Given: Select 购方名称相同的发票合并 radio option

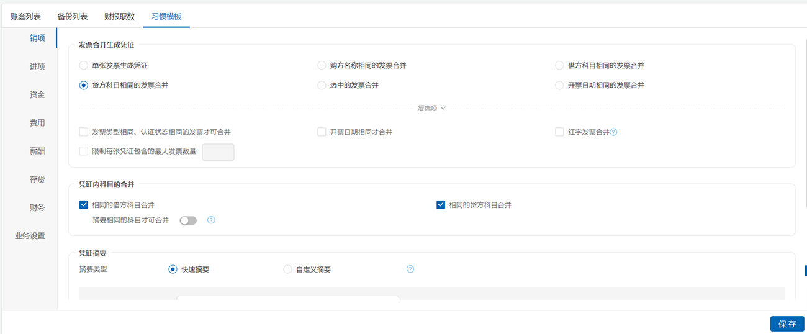Looking at the screenshot, I should click(322, 65).
